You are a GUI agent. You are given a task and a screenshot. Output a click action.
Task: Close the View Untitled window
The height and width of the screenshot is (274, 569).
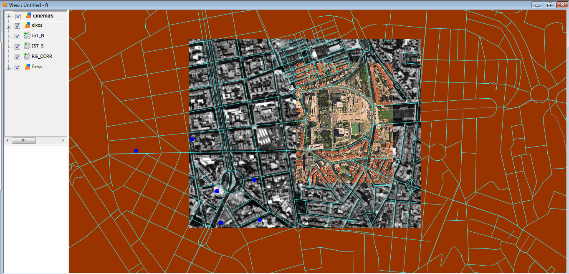[561, 5]
